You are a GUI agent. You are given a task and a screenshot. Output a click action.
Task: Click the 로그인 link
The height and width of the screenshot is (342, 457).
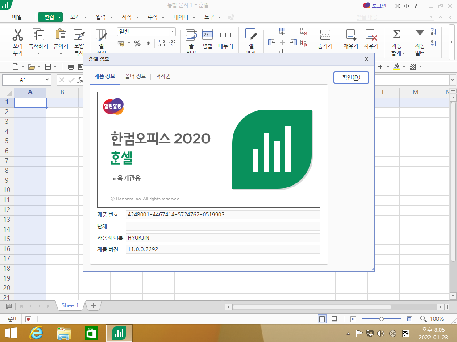pos(379,5)
